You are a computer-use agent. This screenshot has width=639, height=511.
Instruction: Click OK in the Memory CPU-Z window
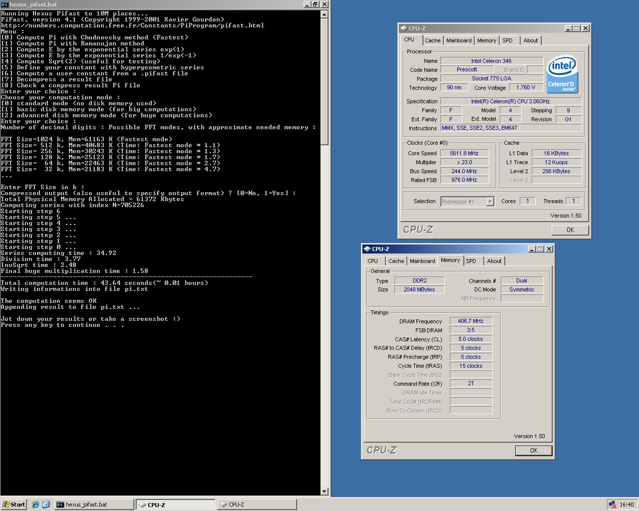tap(534, 450)
